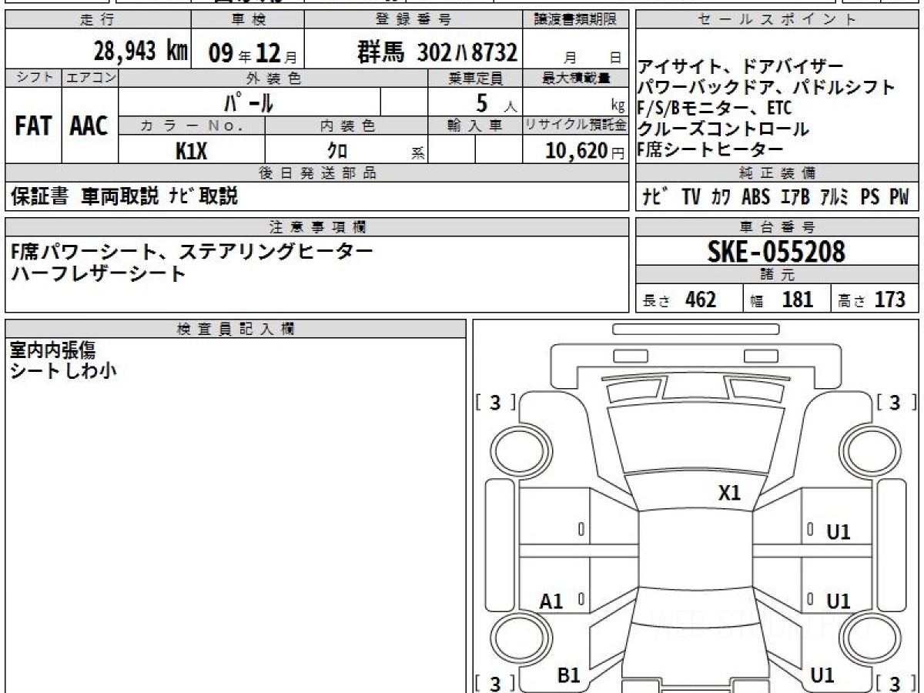
Task: Click the B1 mark on diagram
Action: 568,675
